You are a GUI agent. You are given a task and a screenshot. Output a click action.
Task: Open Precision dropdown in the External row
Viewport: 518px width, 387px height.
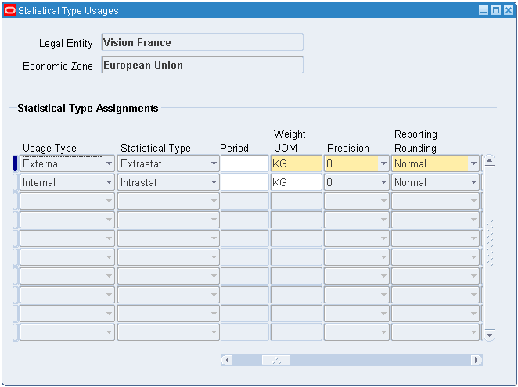coord(356,163)
